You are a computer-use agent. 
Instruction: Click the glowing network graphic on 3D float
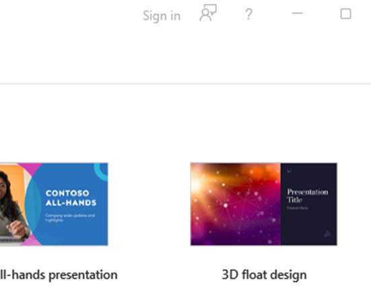[236, 204]
